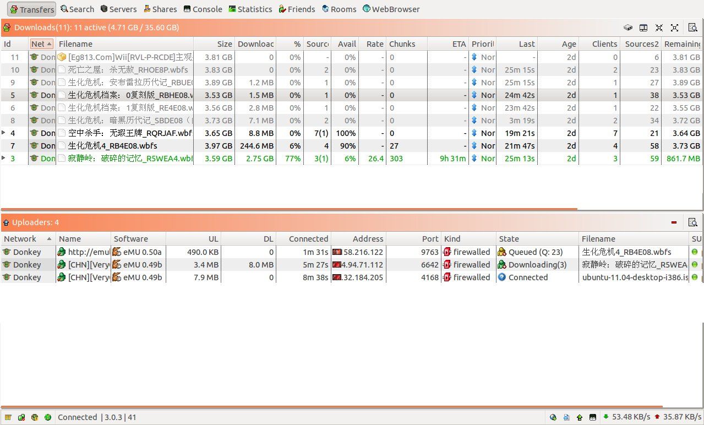Image resolution: width=704 pixels, height=425 pixels.
Task: Click the Filename column header in Downloads
Action: click(x=125, y=44)
